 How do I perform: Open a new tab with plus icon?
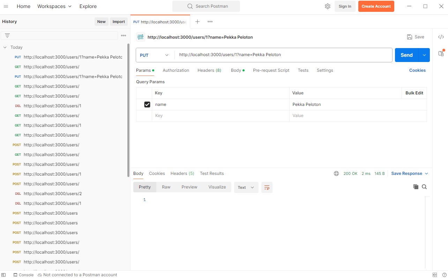click(197, 22)
